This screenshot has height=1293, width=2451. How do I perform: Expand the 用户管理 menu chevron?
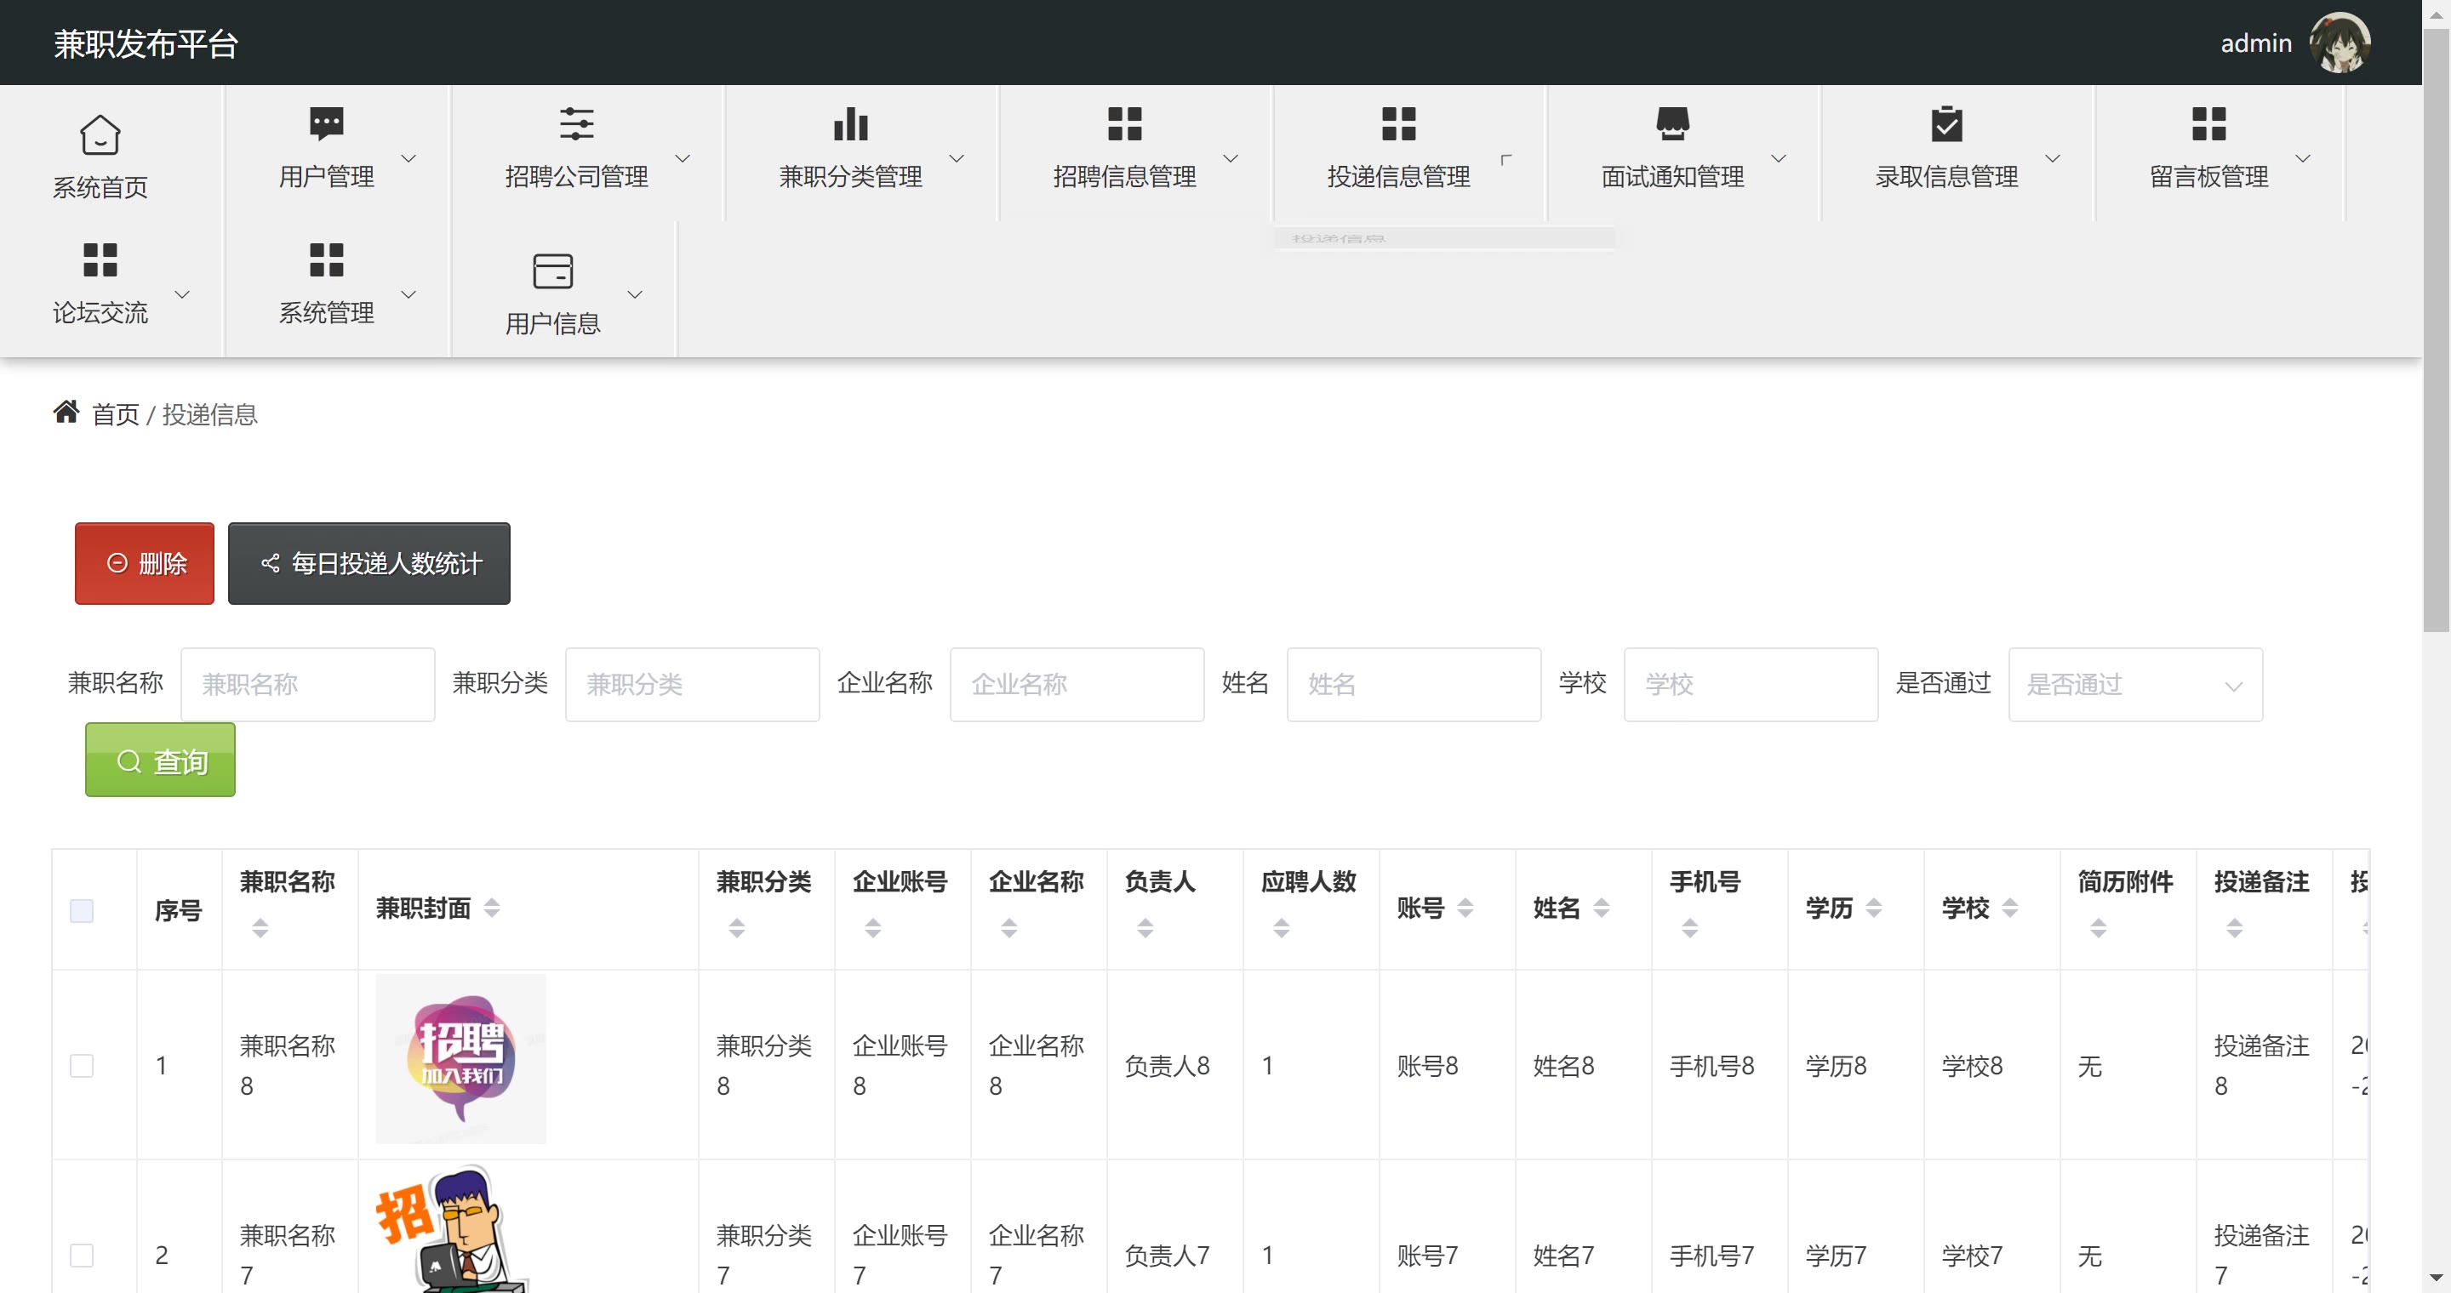408,158
